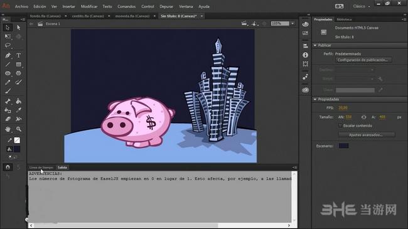Open the Edit Scene dropdown
Image resolution: width=408 pixels, height=229 pixels.
pyautogui.click(x=245, y=24)
